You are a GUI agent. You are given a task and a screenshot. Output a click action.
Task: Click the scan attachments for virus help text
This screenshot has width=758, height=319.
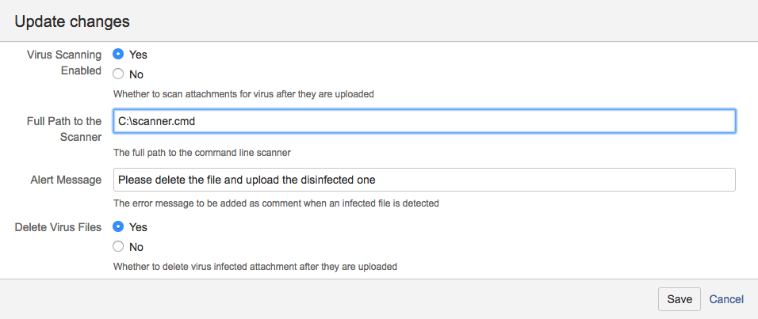(x=243, y=94)
